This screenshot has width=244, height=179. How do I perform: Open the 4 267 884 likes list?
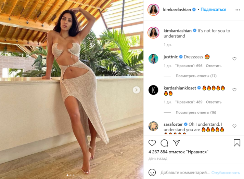[178, 152]
